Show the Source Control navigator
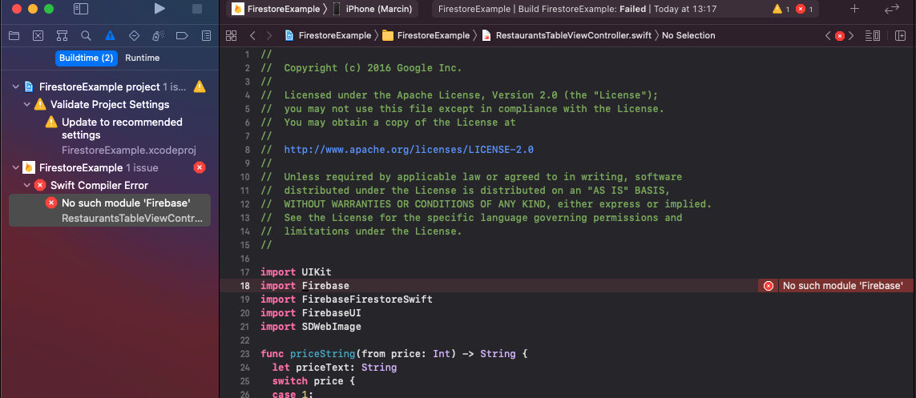Screen dimensions: 916x398 click(x=38, y=35)
